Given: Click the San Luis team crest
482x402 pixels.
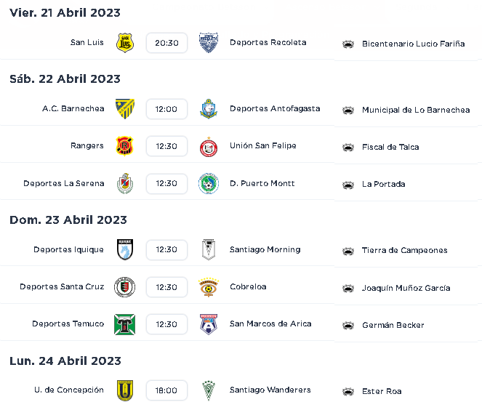Looking at the screenshot, I should [125, 43].
